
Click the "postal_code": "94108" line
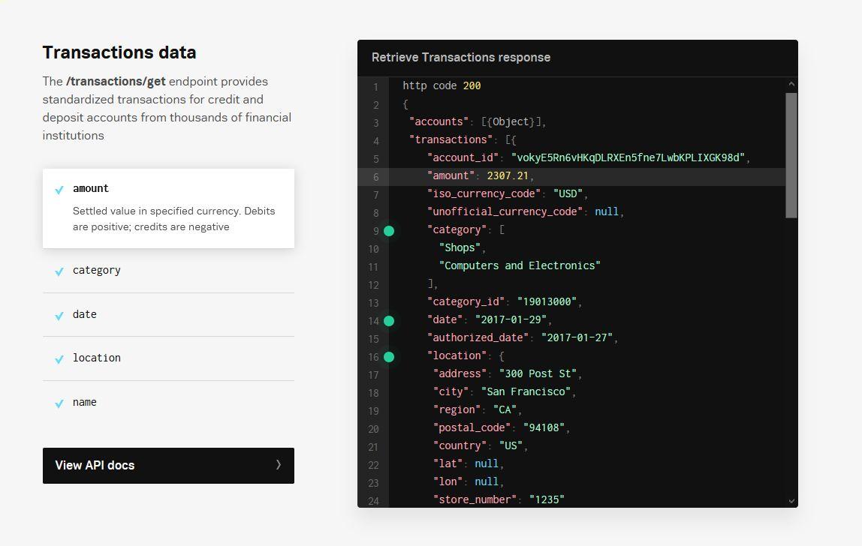point(502,428)
